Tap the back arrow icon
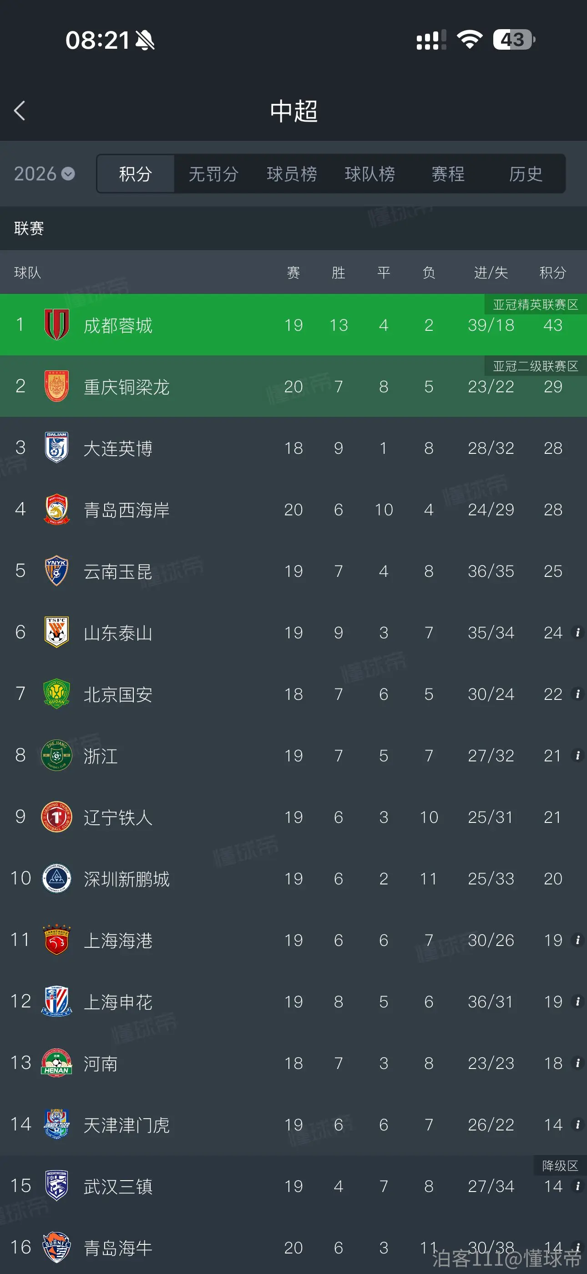The height and width of the screenshot is (1274, 587). click(x=20, y=111)
